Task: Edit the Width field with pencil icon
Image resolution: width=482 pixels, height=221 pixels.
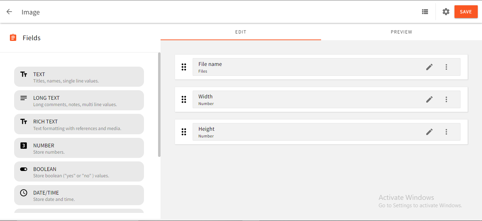Action: (x=429, y=99)
